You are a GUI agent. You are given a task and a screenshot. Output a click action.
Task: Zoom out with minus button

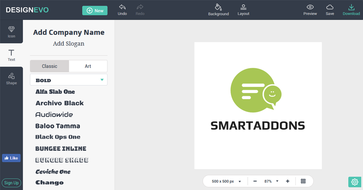[x=255, y=181]
